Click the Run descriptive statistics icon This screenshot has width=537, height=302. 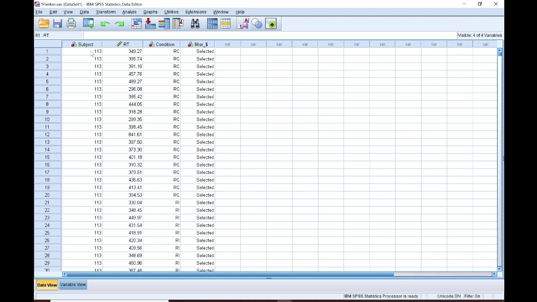178,24
